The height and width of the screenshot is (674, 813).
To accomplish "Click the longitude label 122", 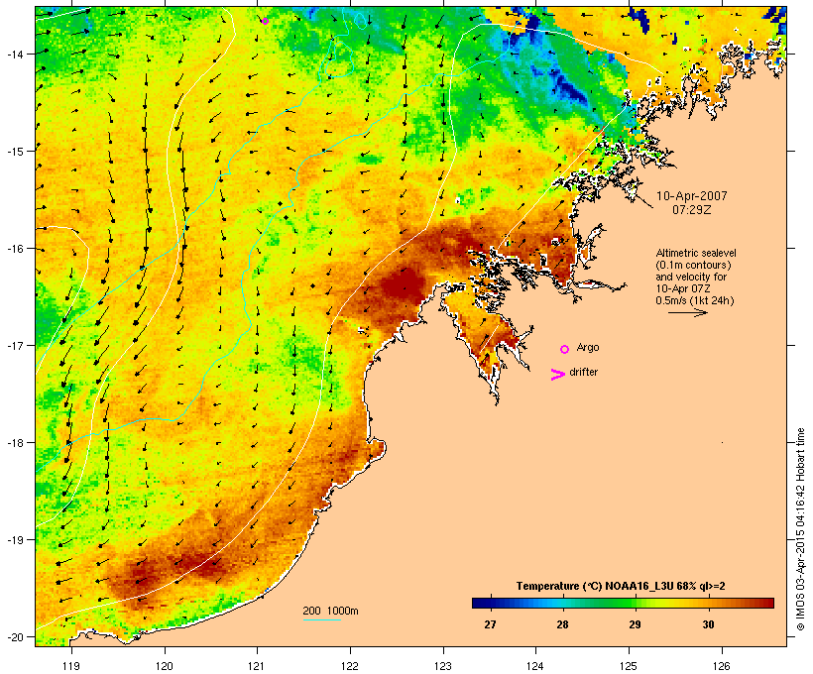I will (350, 666).
